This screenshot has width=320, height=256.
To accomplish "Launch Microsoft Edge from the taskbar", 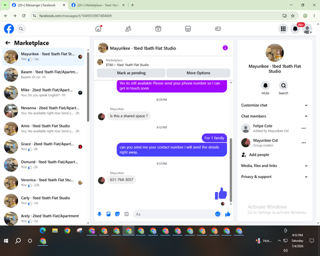I will click(x=43, y=231).
